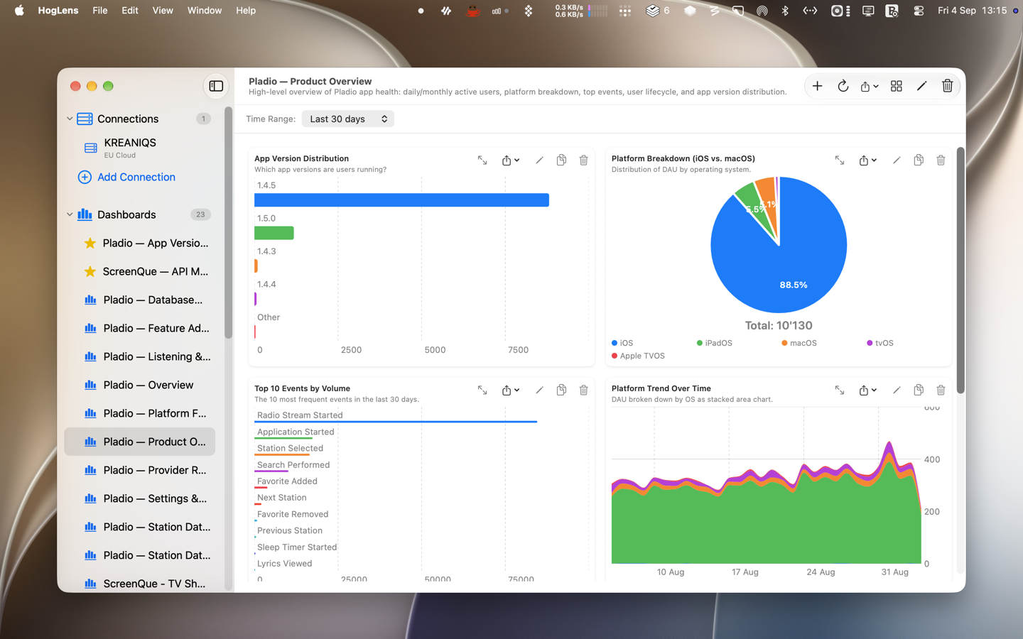
Task: Toggle the macOS legend entry
Action: coord(799,343)
